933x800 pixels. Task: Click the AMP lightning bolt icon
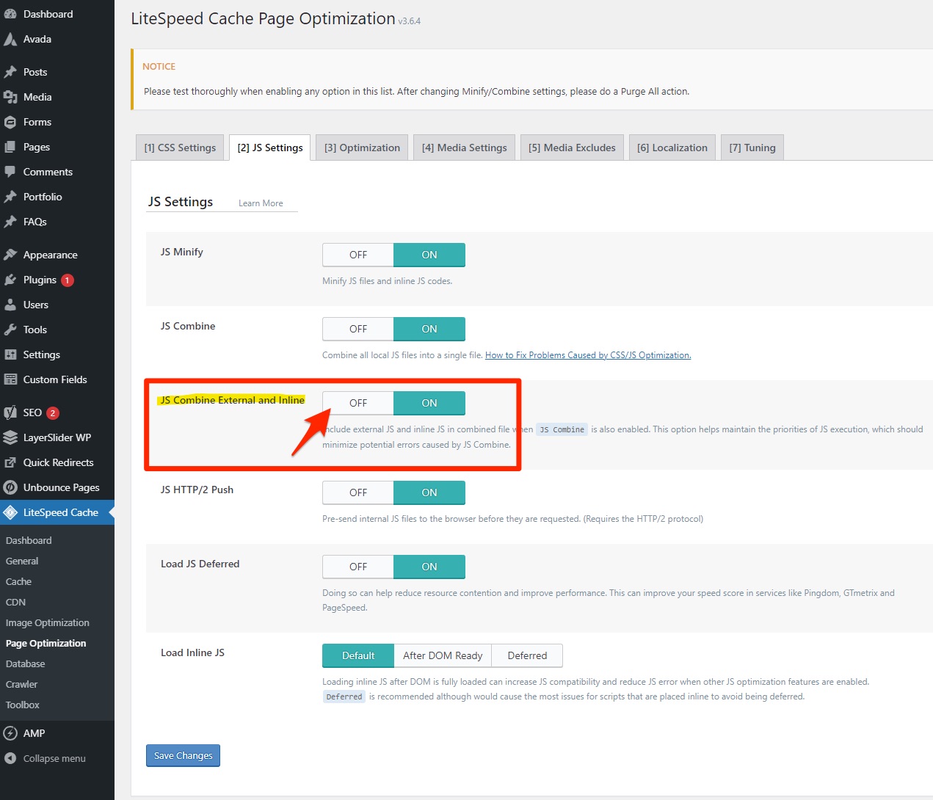click(x=10, y=733)
